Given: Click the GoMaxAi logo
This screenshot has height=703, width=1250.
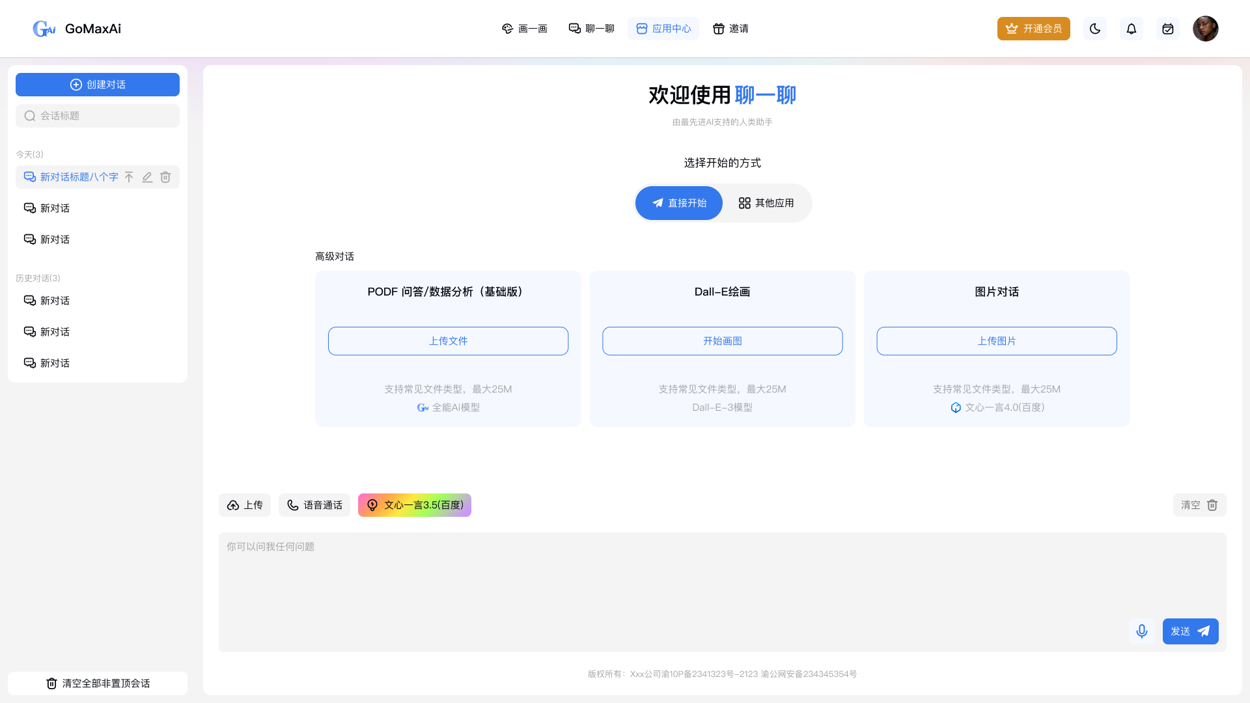Looking at the screenshot, I should pyautogui.click(x=76, y=29).
